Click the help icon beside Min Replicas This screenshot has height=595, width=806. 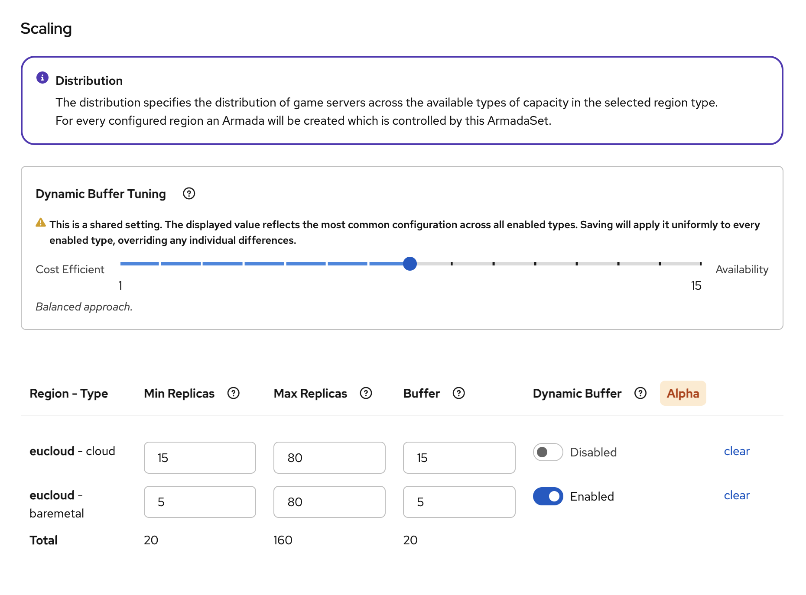(233, 393)
